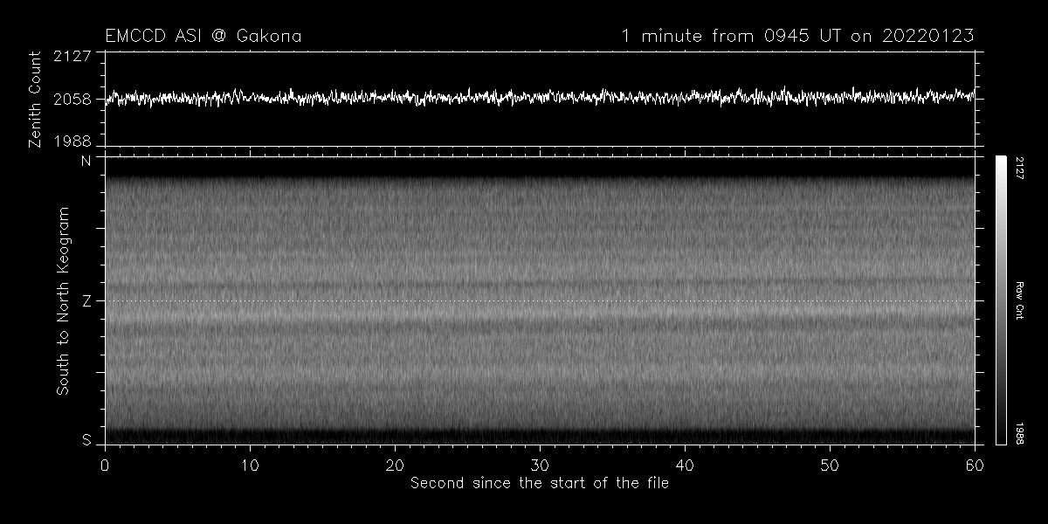This screenshot has width=1048, height=524.
Task: Click the 2127 label atop the color bar
Action: (1019, 168)
